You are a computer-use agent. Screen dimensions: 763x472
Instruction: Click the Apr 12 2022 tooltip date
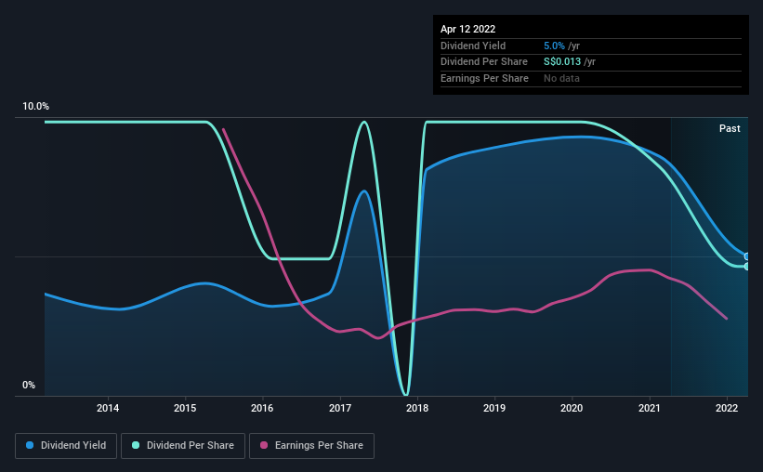(467, 29)
